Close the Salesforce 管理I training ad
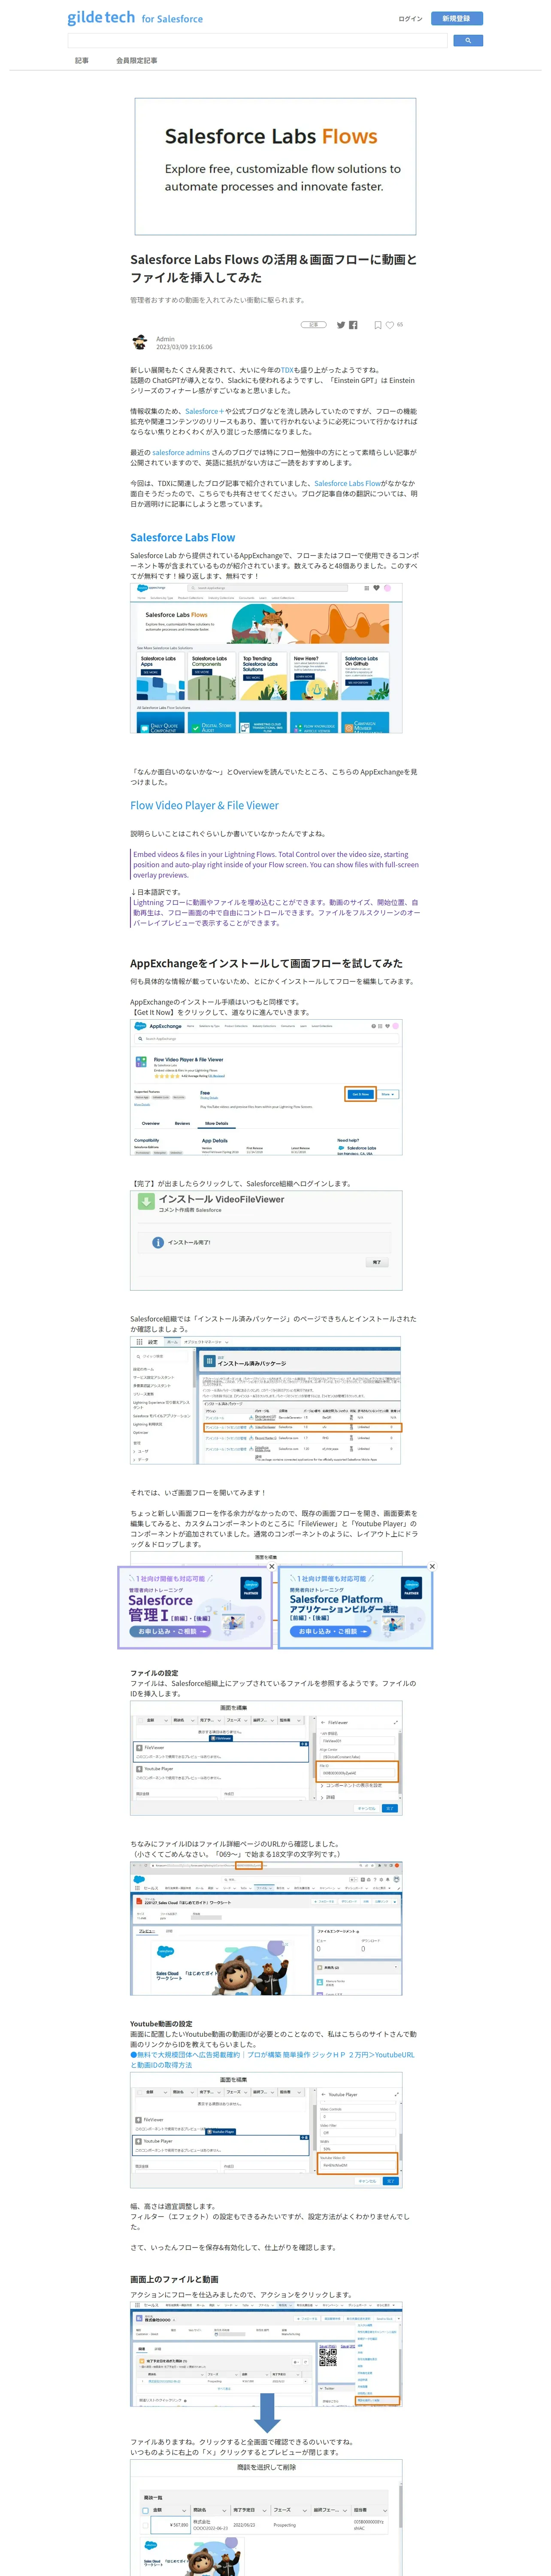Viewport: 551px width, 2576px height. coord(271,1567)
